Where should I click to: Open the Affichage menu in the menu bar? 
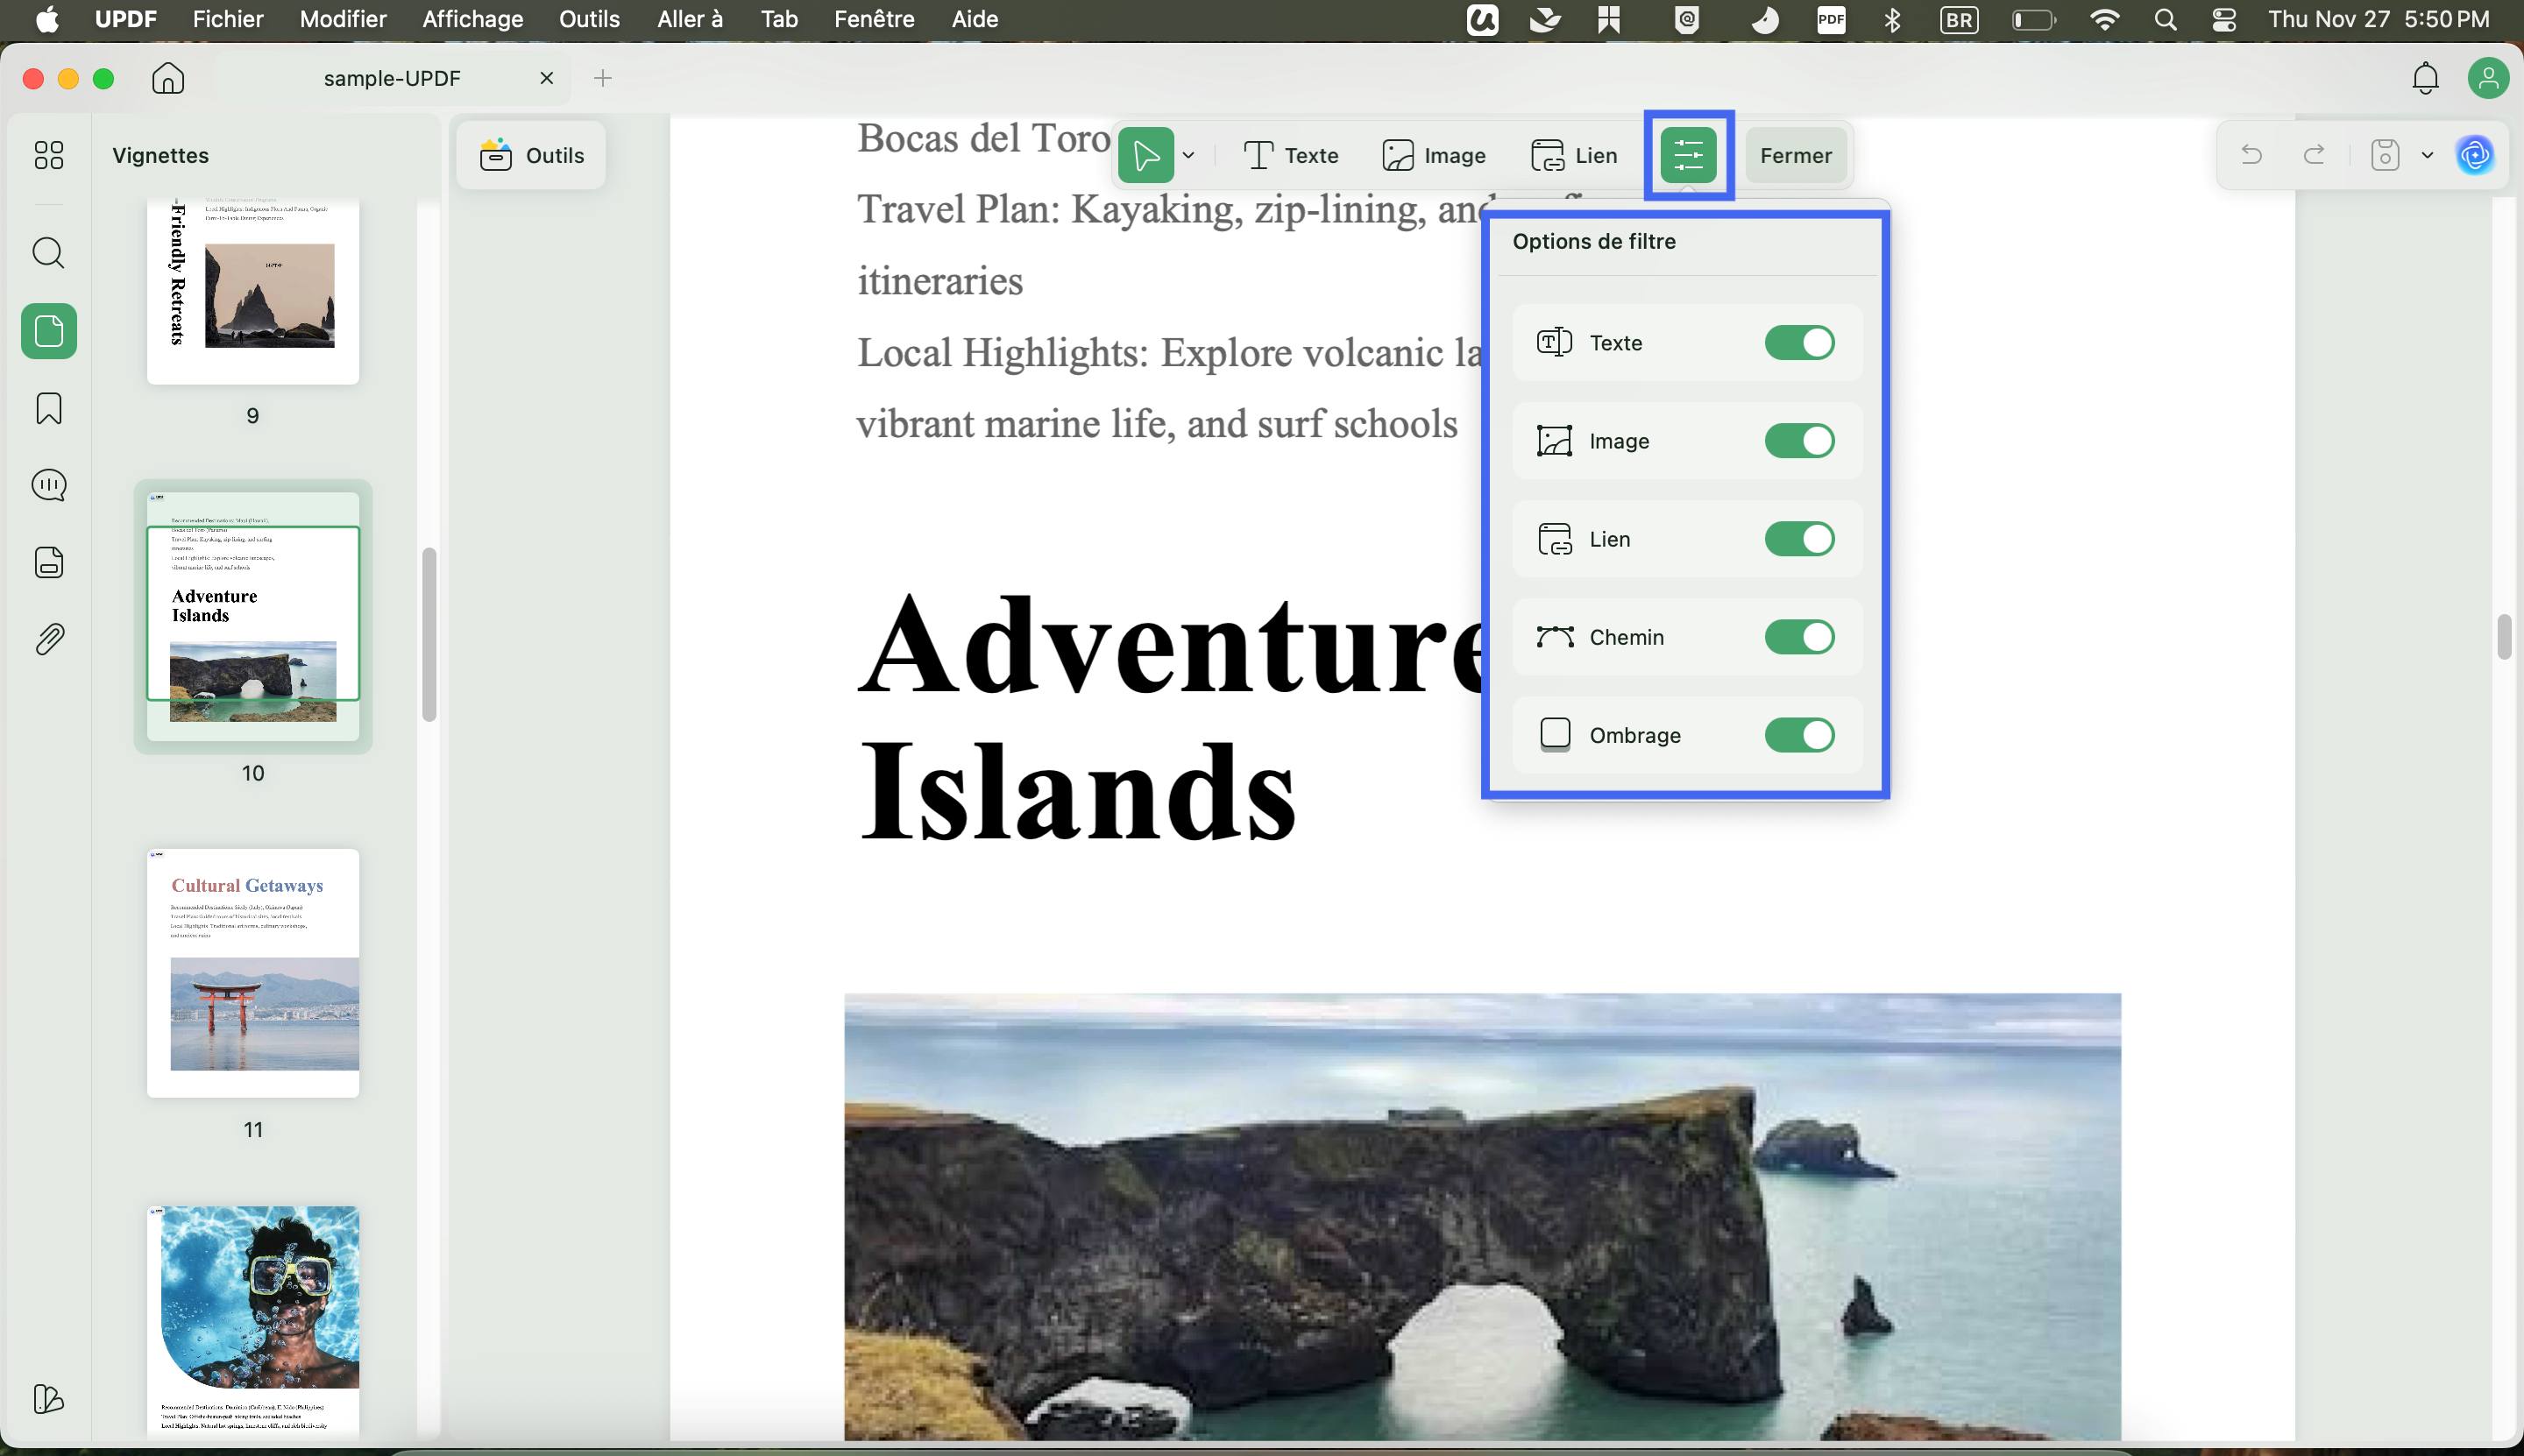(472, 19)
